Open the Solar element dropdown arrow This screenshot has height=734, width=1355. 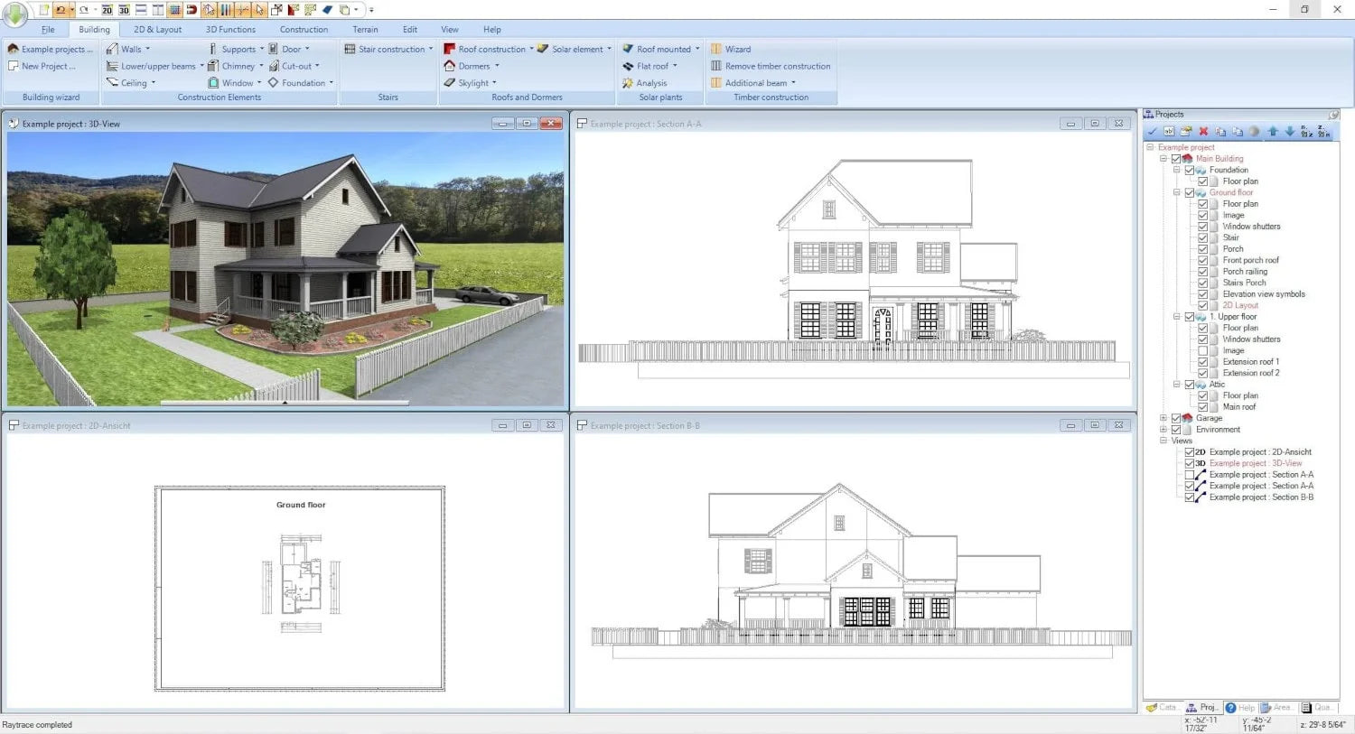pos(610,49)
